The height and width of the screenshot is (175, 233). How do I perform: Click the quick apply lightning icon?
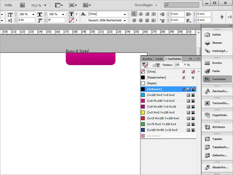click(222, 17)
